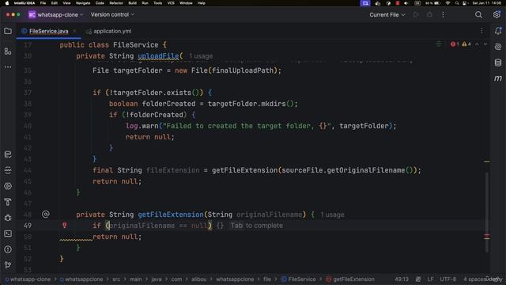Open the Project tool window folder icon

[8, 31]
